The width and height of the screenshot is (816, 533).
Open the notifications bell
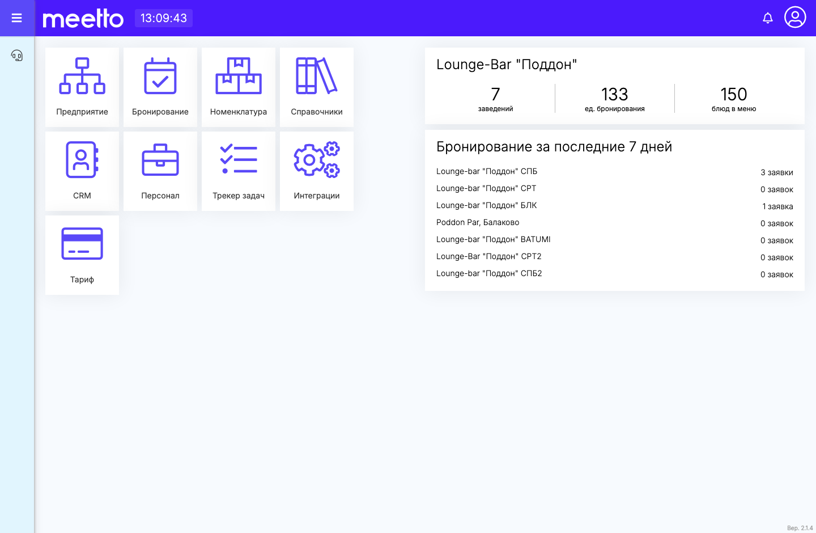pyautogui.click(x=768, y=18)
